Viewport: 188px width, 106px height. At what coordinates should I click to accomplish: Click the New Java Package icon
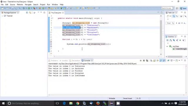pos(40,8)
